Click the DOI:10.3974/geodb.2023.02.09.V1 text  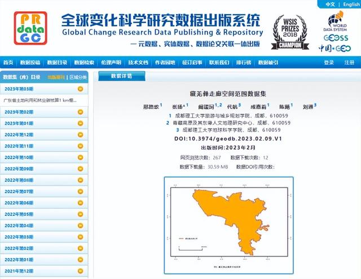[228, 138]
